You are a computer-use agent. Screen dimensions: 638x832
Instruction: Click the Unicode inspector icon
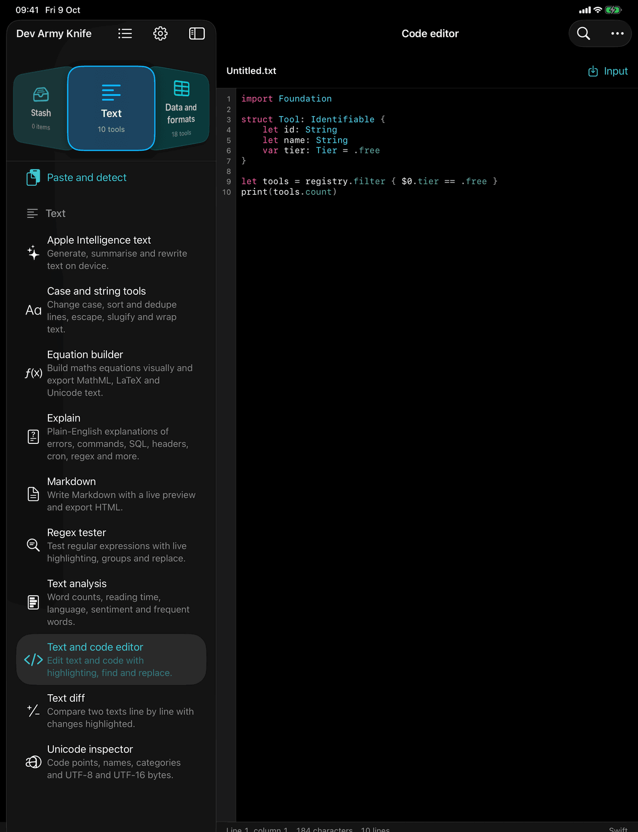point(33,762)
